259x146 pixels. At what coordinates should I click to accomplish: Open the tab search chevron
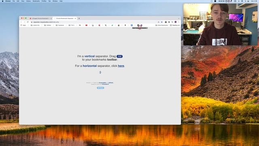point(178,18)
